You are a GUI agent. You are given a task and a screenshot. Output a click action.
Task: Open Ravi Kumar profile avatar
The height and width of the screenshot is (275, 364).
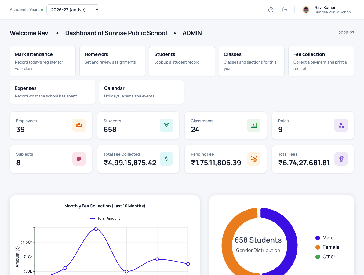click(x=306, y=10)
